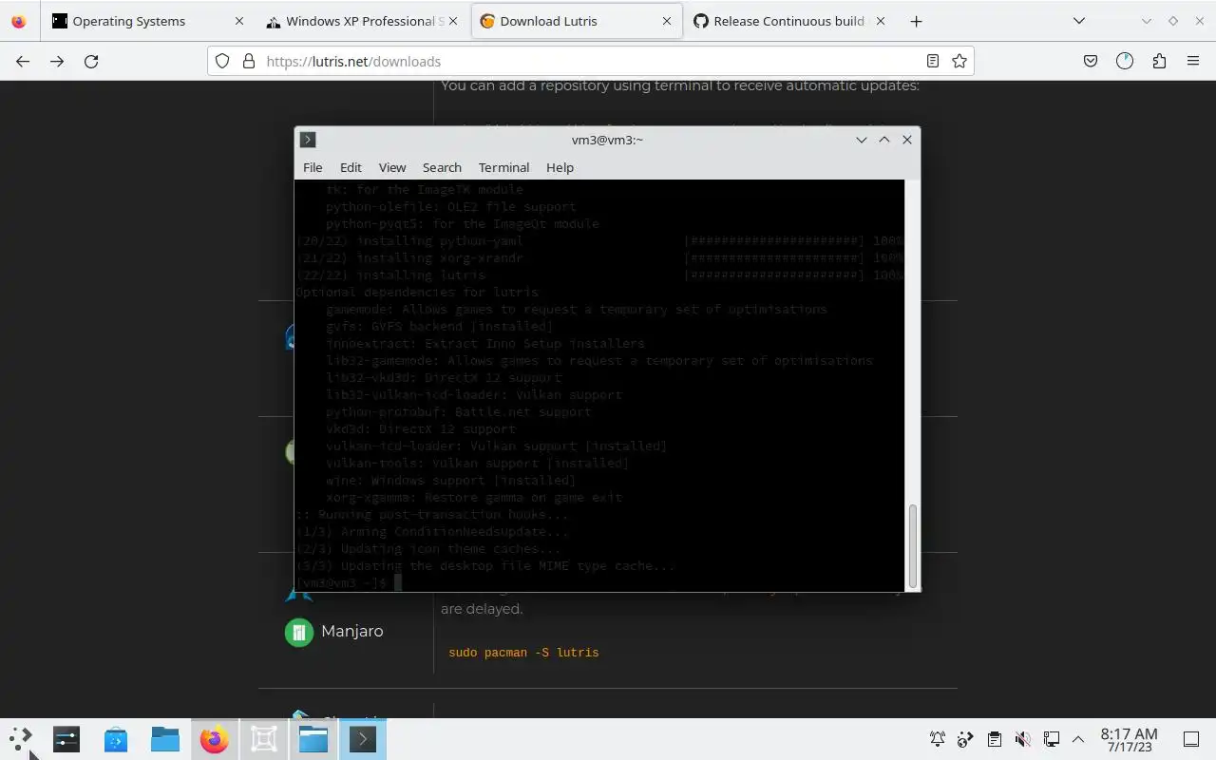
Task: Open terminal Help menu
Action: click(x=560, y=167)
